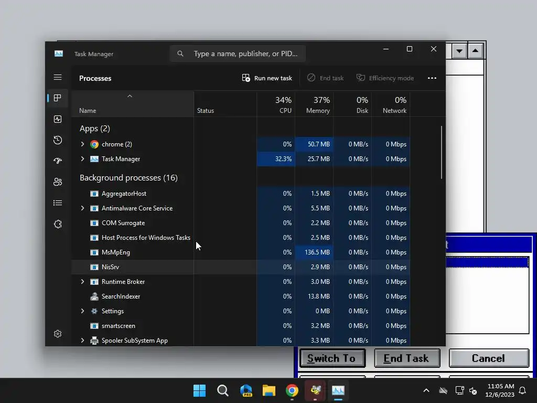Viewport: 537px width, 403px height.
Task: Click the Spooler SubSystem App printer icon
Action: click(94, 341)
